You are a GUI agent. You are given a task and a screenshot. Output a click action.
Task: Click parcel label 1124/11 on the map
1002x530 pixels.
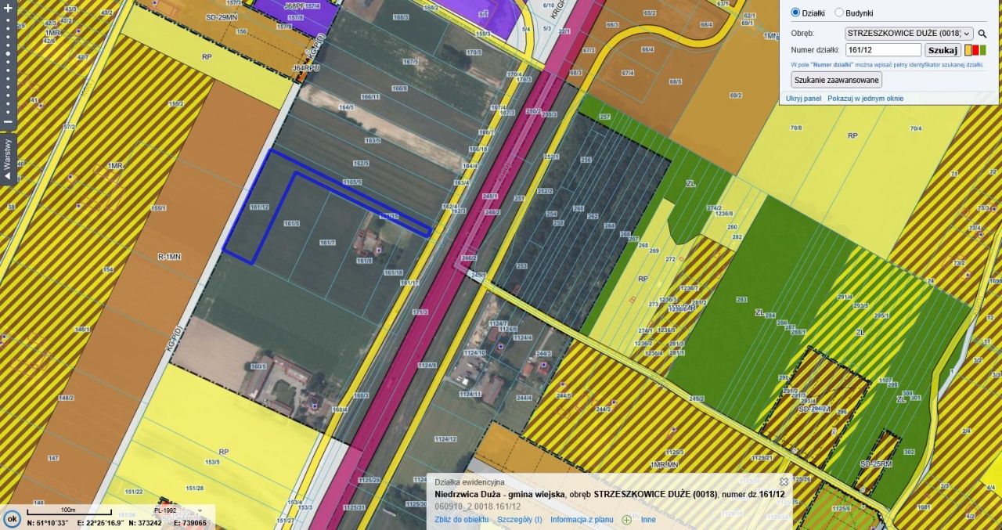coord(470,394)
